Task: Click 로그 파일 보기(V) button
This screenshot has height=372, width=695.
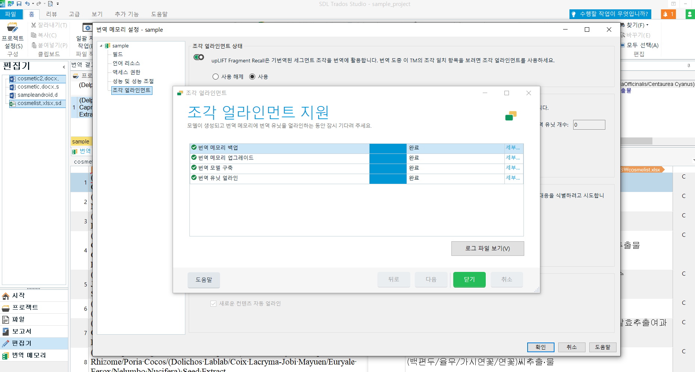Action: (x=488, y=248)
